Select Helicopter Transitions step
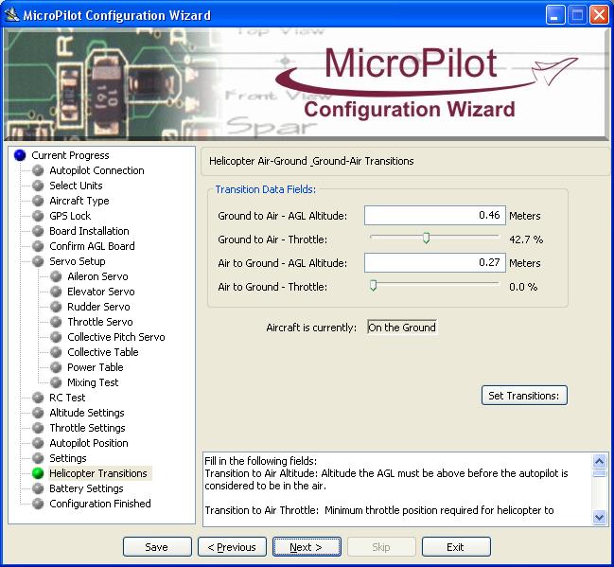Image resolution: width=614 pixels, height=567 pixels. [x=98, y=473]
